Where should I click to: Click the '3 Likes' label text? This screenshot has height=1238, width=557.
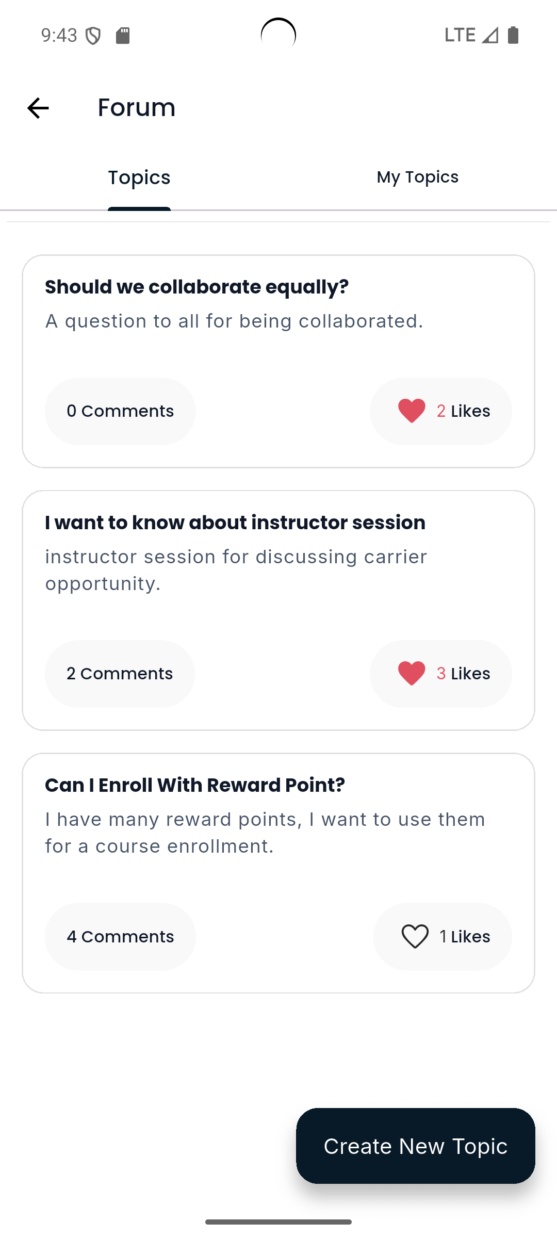[464, 674]
